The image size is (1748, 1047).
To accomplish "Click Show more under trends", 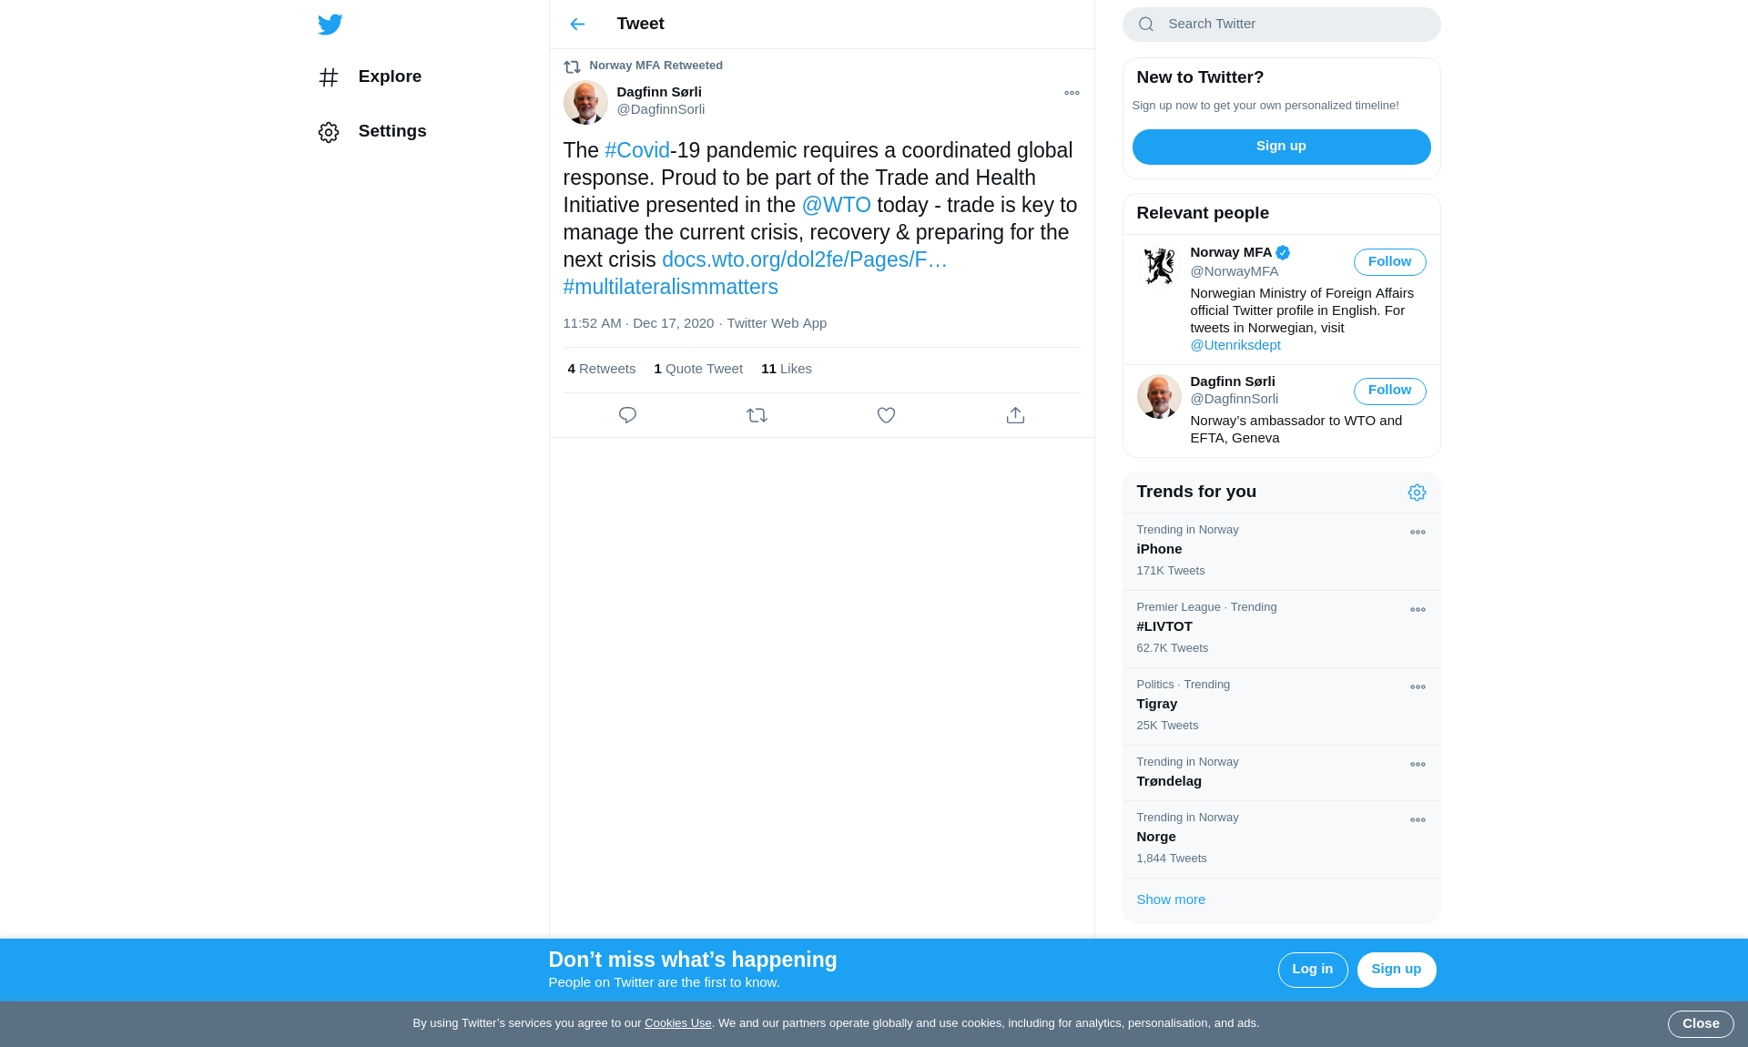I will [1171, 900].
